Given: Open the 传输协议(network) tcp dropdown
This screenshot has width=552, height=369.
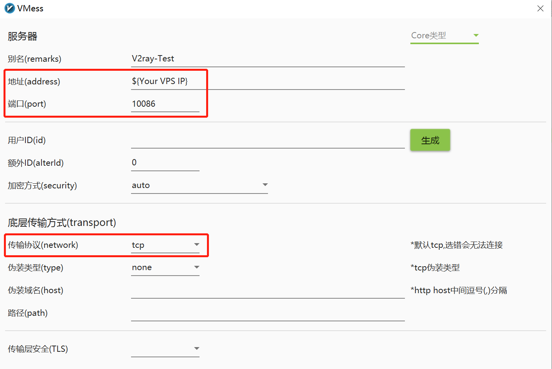Looking at the screenshot, I should pyautogui.click(x=165, y=245).
